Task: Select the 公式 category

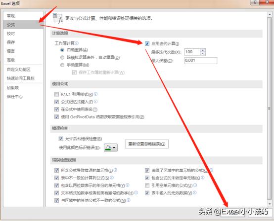Action: pos(23,25)
